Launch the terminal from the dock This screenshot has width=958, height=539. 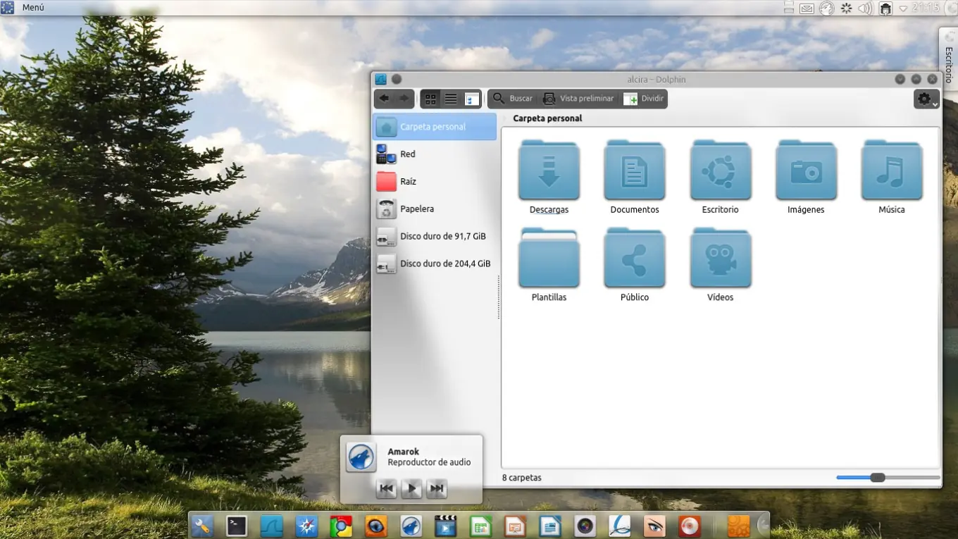click(x=237, y=526)
